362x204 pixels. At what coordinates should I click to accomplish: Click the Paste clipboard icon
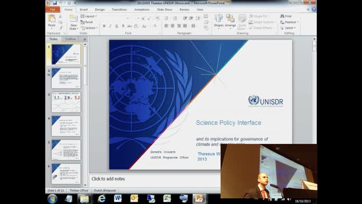pyautogui.click(x=52, y=18)
